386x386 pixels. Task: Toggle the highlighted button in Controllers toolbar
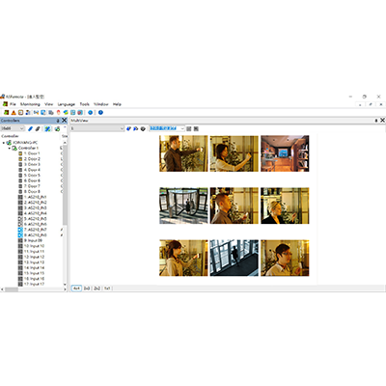click(47, 128)
